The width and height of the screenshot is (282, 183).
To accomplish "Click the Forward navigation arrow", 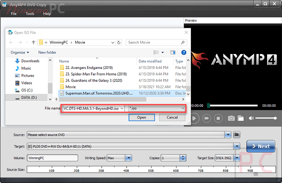I will (20, 42).
